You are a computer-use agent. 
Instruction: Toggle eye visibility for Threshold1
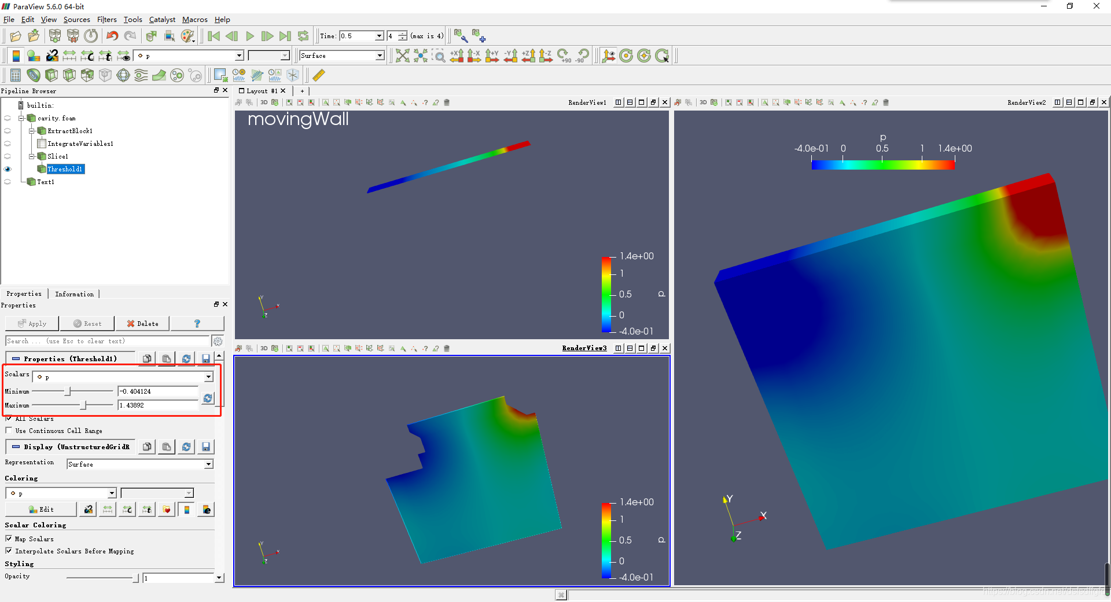point(8,169)
